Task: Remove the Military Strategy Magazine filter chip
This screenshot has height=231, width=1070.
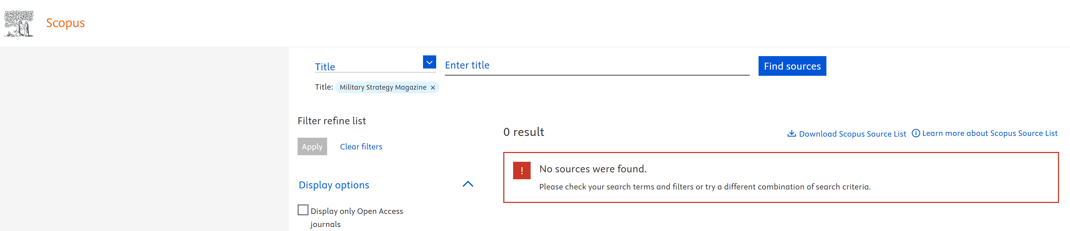Action: point(433,87)
